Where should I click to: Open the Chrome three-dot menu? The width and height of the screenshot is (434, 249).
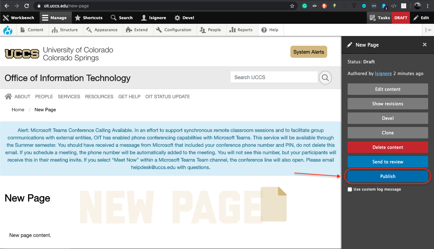[x=428, y=6]
